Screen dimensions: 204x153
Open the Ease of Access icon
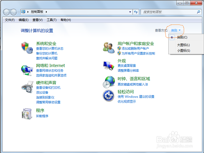click(x=108, y=96)
